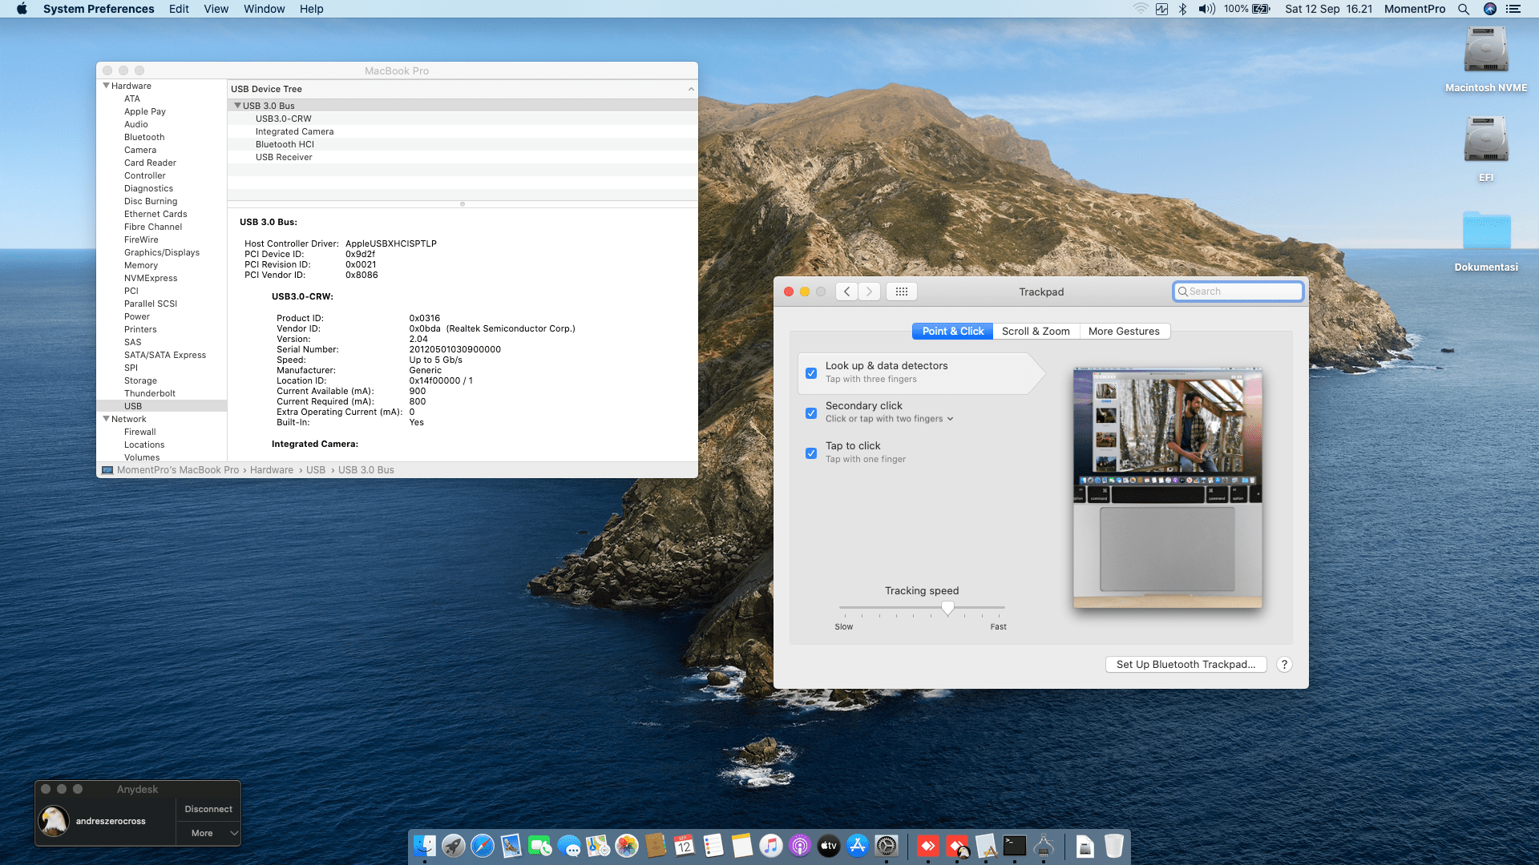
Task: Open Spotlight search in menu bar
Action: [1464, 9]
